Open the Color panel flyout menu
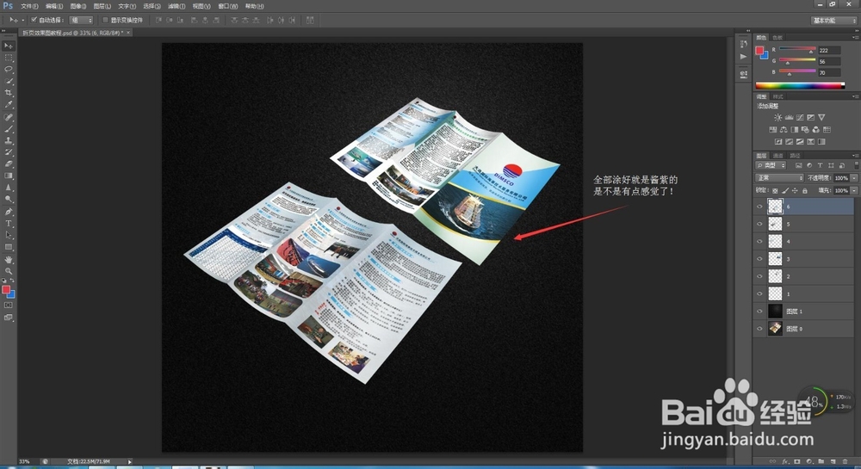The height and width of the screenshot is (469, 861). click(856, 37)
